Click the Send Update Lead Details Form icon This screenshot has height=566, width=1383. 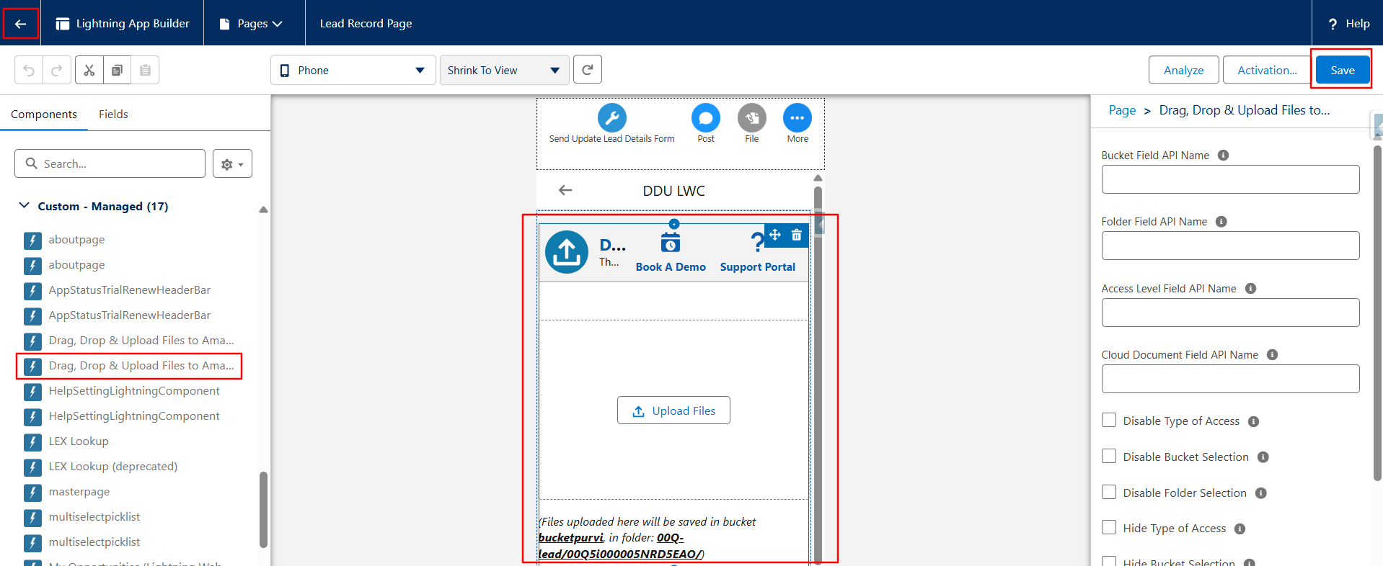[612, 117]
